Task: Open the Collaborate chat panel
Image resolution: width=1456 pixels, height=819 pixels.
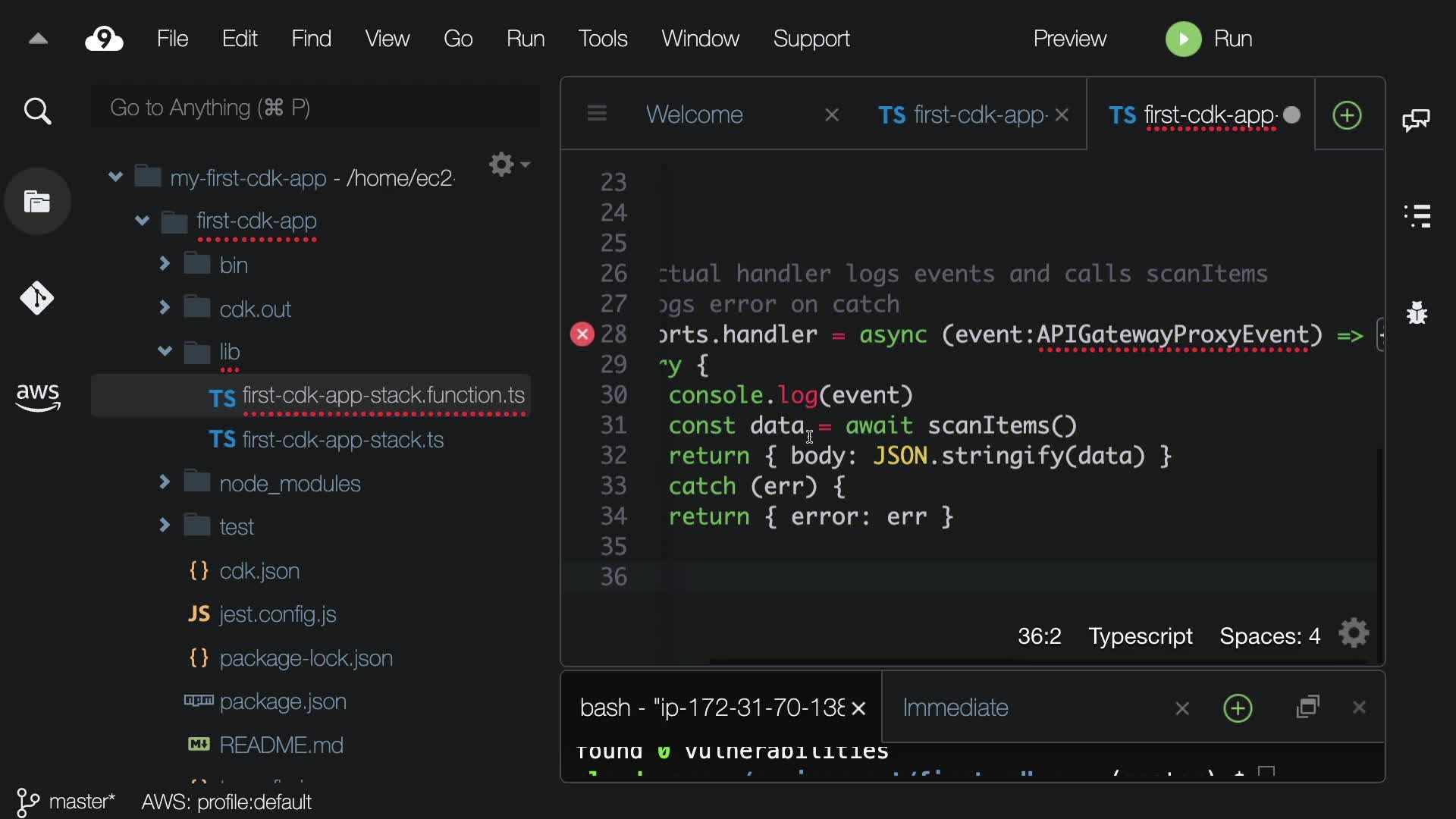Action: [1416, 120]
